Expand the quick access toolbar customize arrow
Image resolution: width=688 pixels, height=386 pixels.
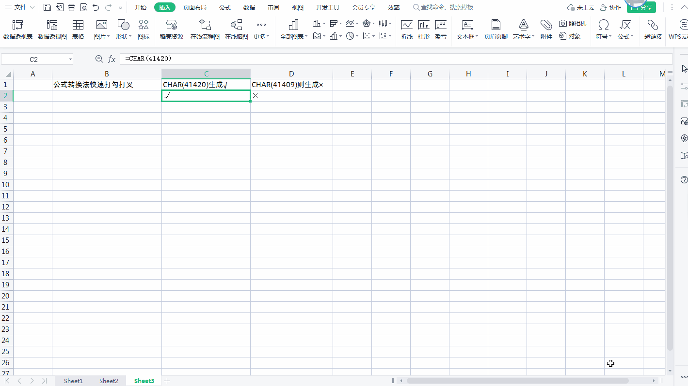(x=121, y=7)
